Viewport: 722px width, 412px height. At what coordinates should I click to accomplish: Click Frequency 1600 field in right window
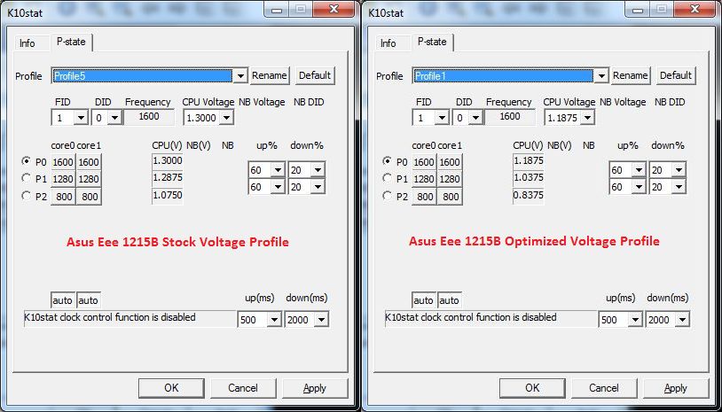[510, 117]
